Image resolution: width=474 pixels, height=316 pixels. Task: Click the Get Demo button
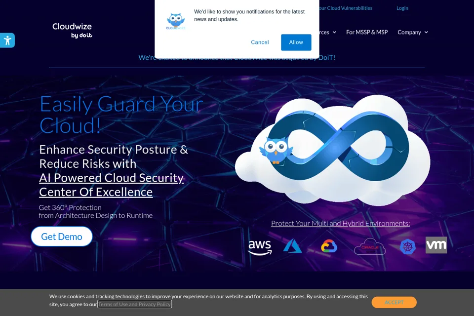[x=62, y=237]
